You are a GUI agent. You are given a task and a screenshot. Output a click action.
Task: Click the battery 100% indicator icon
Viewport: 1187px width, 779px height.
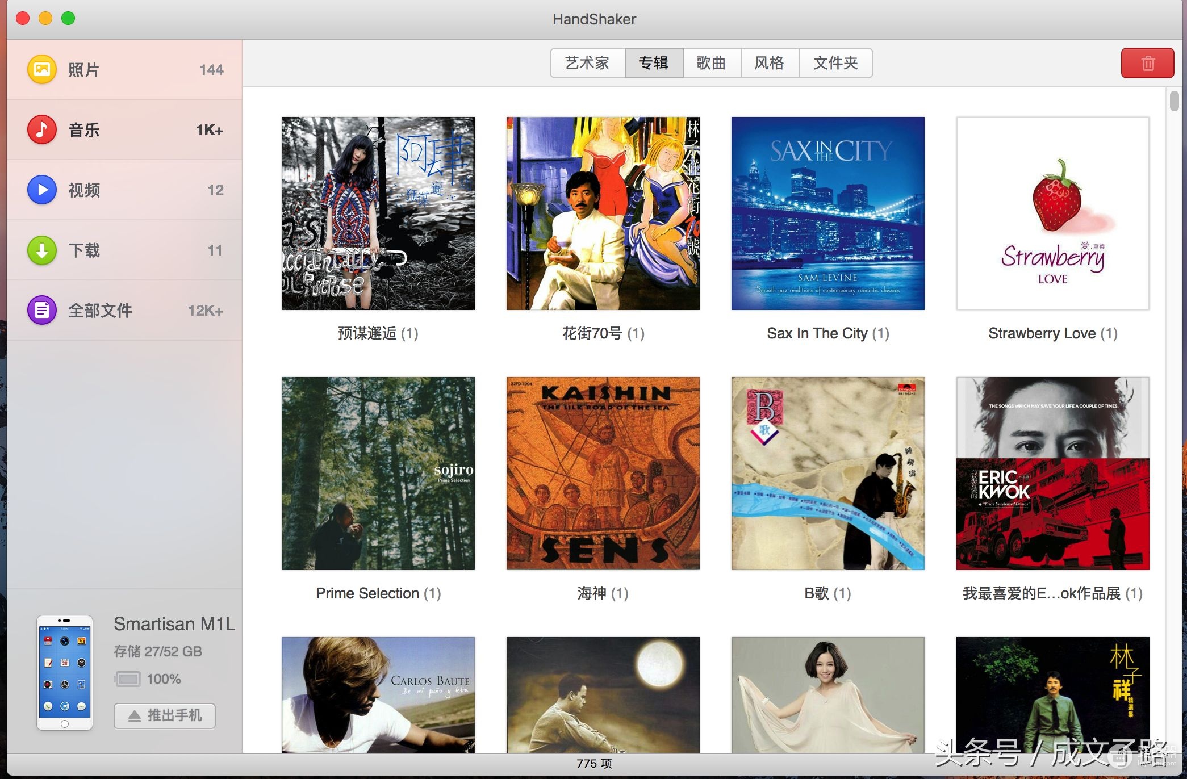128,679
